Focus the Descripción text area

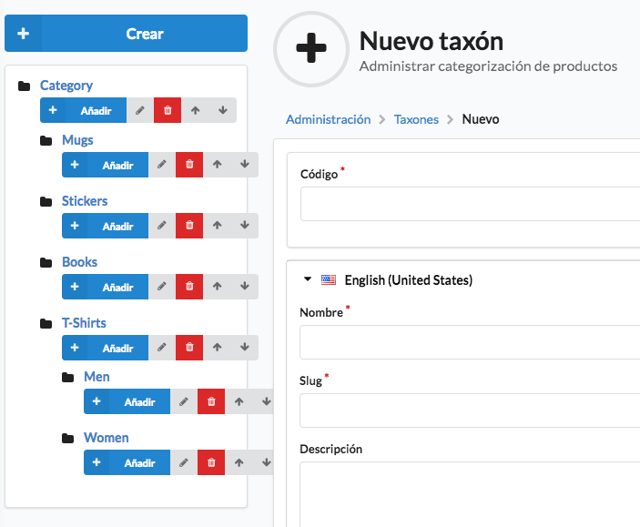coord(470,495)
